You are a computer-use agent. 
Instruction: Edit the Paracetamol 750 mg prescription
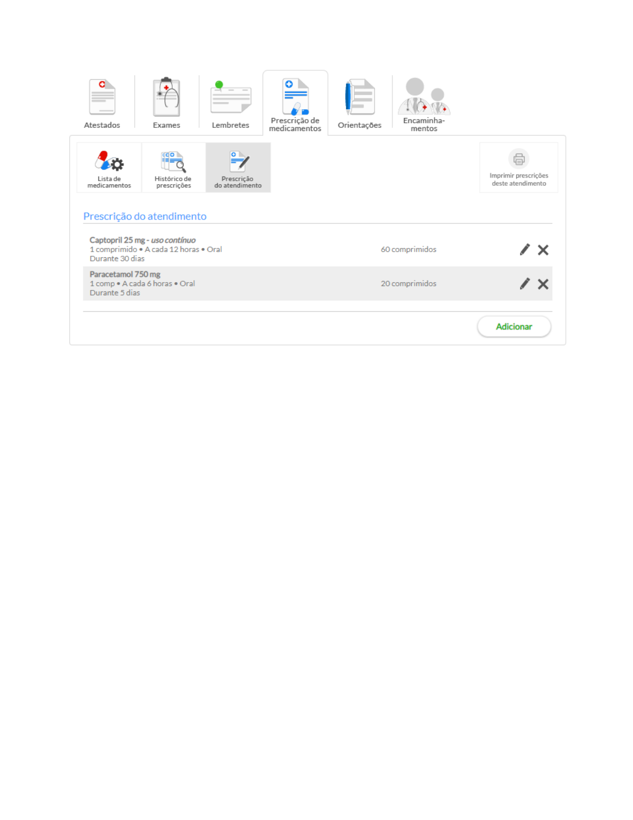(x=525, y=284)
